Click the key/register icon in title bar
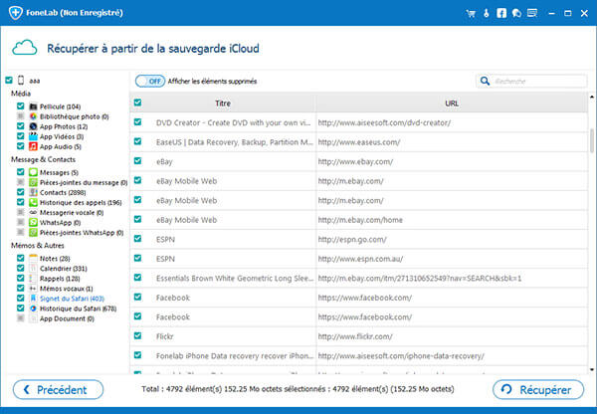 pyautogui.click(x=487, y=13)
